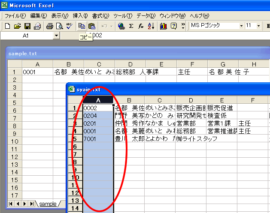This screenshot has height=213, width=270.
Task: Select column B header in syain.txt
Action: (x=129, y=100)
